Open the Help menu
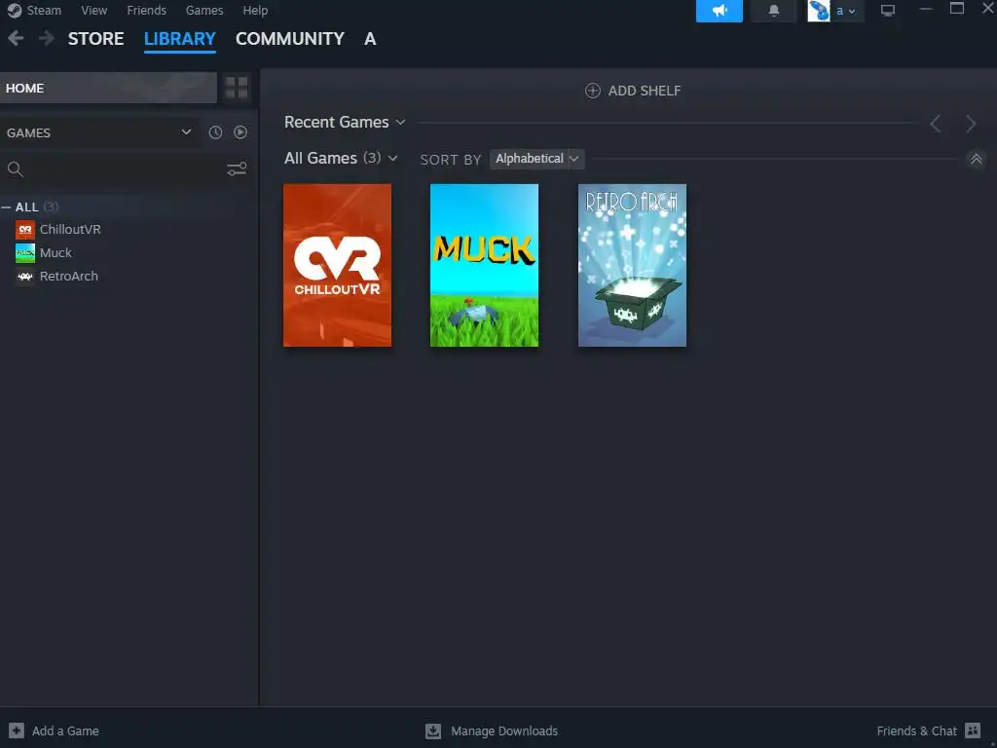997x748 pixels. tap(255, 10)
